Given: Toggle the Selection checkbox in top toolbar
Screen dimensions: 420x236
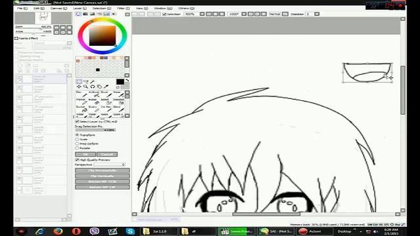Looking at the screenshot, I should (x=165, y=14).
